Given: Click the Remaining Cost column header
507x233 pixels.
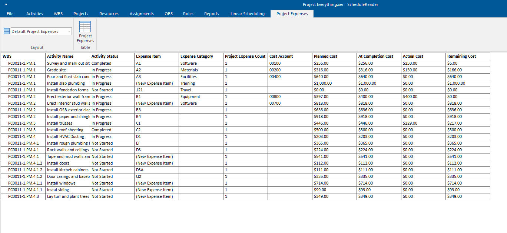Looking at the screenshot, I should pyautogui.click(x=468, y=56).
